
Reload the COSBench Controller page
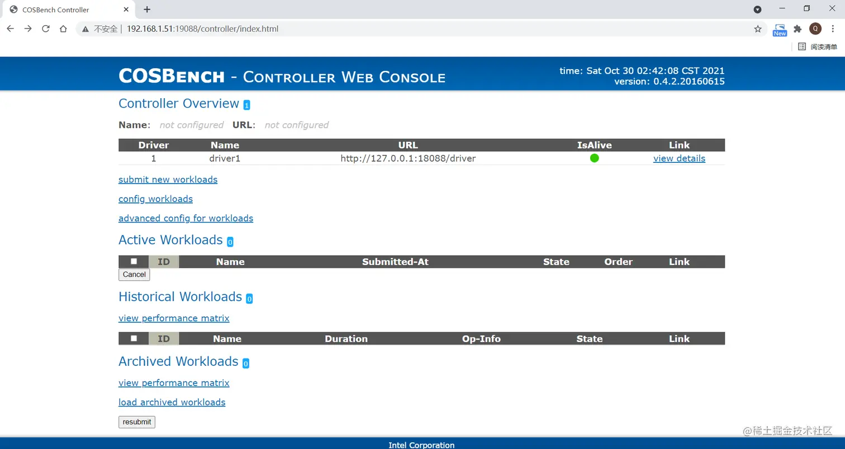click(x=46, y=28)
